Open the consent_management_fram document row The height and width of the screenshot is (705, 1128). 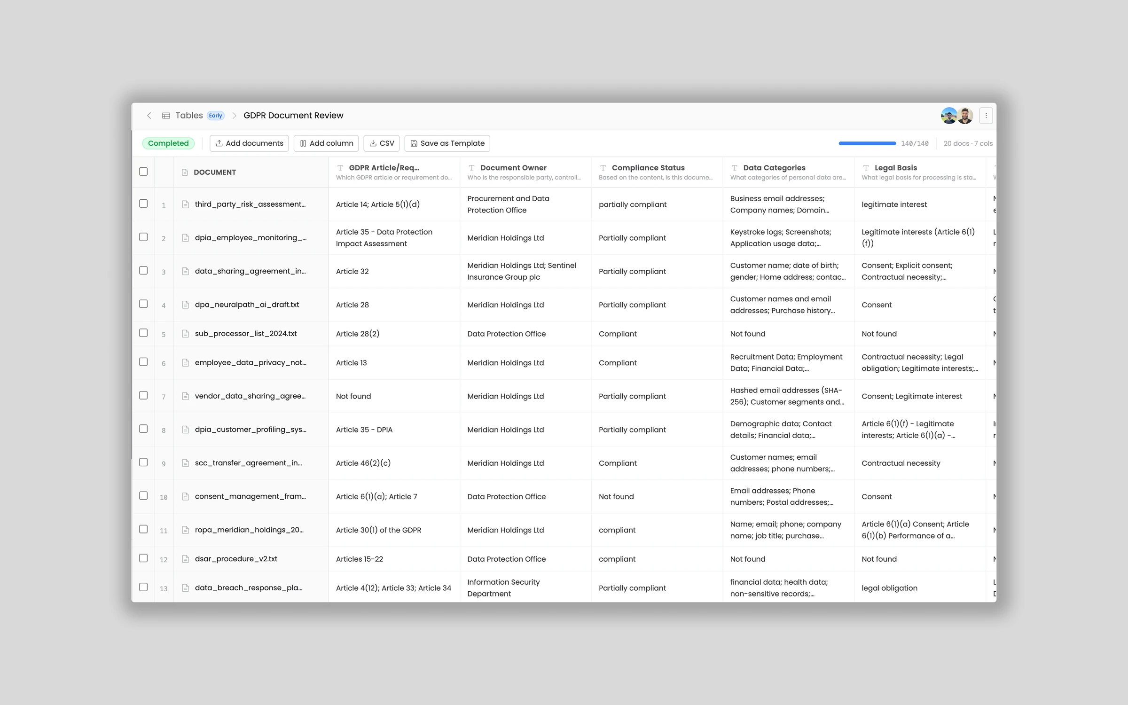[250, 496]
